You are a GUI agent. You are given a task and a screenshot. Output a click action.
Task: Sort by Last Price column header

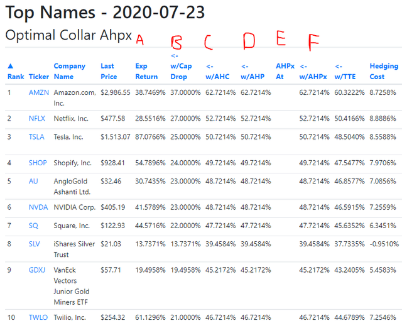[109, 71]
